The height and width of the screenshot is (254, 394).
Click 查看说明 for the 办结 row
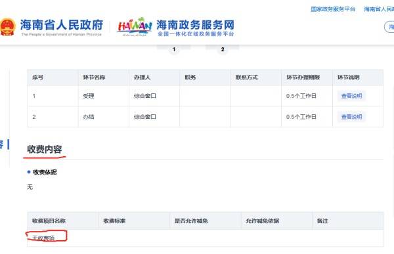[351, 117]
